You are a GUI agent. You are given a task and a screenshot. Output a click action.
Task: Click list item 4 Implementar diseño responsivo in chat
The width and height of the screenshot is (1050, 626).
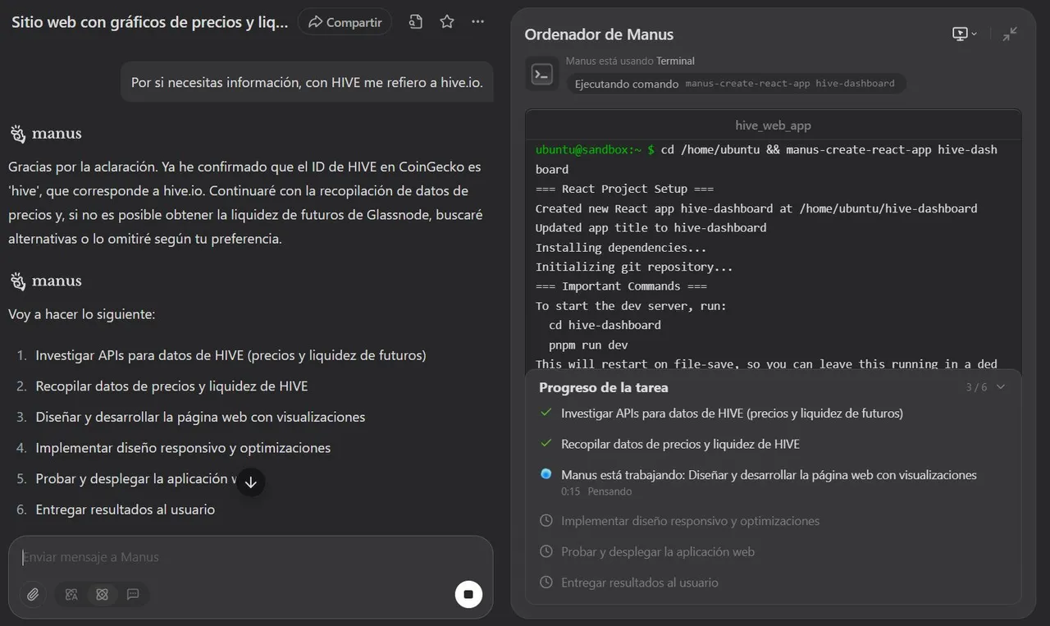[x=183, y=448]
